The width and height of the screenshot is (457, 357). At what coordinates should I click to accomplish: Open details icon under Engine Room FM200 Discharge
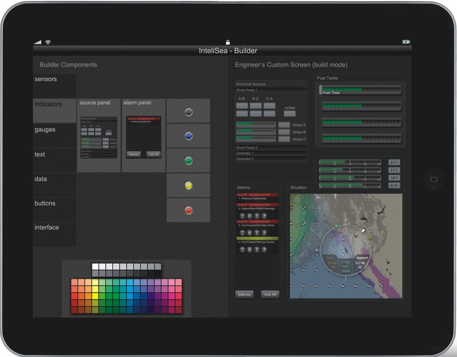click(x=242, y=216)
